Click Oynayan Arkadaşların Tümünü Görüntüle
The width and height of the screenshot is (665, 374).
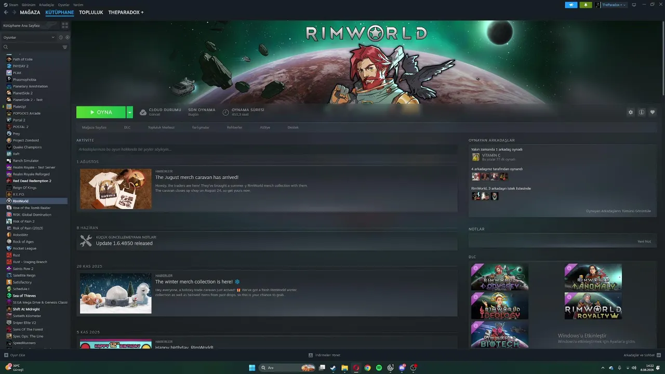[618, 211]
